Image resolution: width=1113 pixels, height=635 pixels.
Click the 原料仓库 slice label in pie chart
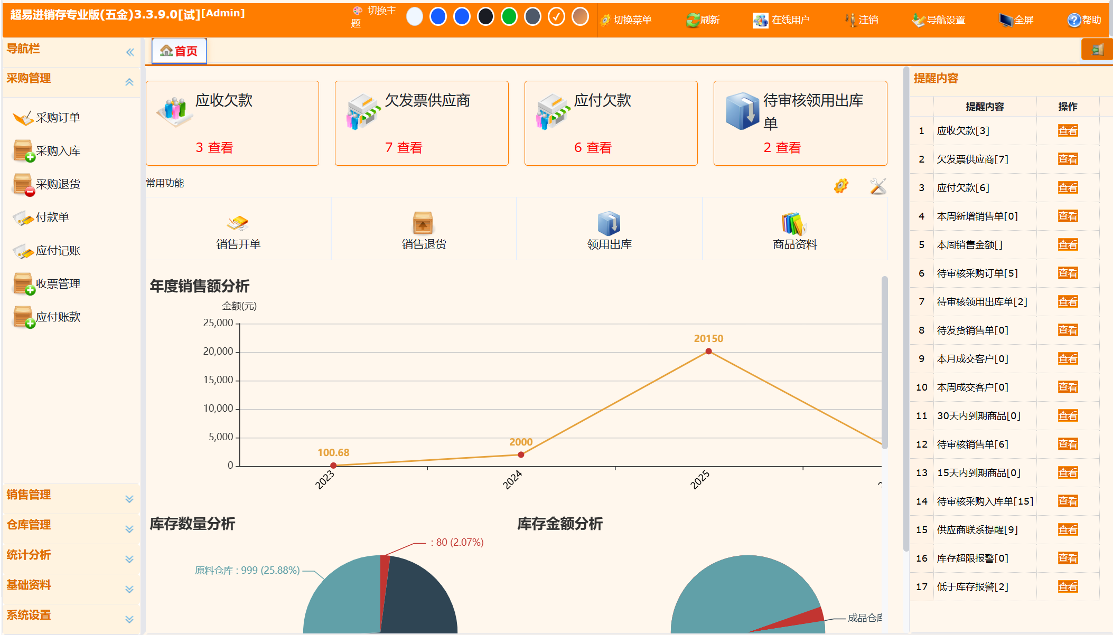[x=247, y=570]
